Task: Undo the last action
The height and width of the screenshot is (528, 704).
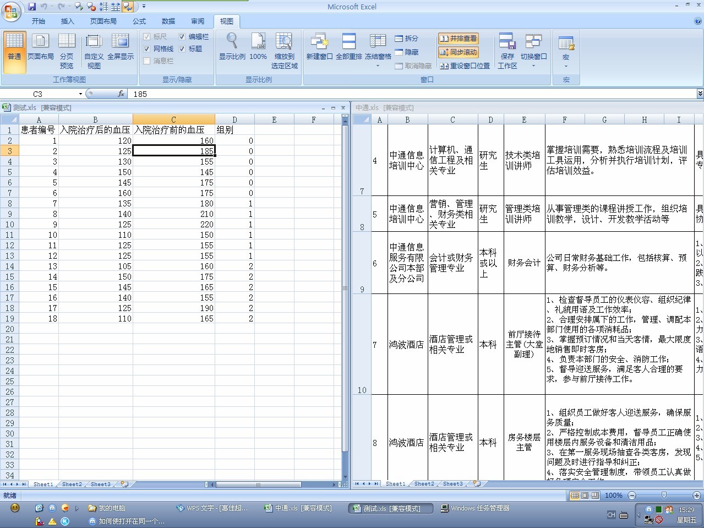Action: (44, 7)
